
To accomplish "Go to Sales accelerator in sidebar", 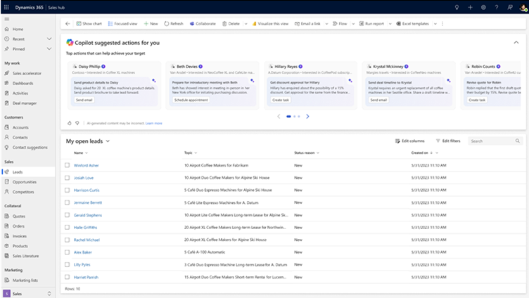I will [28, 73].
